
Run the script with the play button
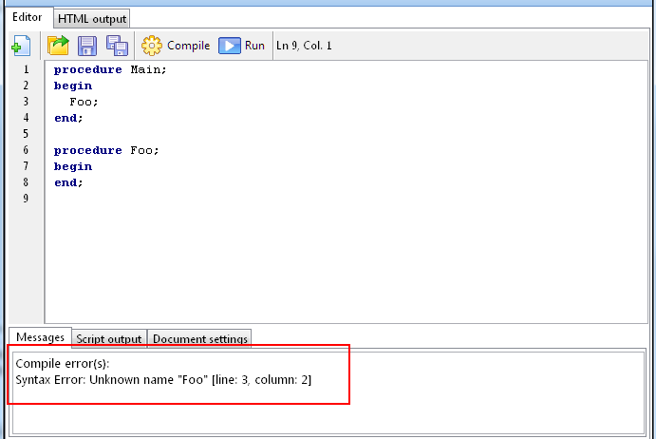pos(242,46)
